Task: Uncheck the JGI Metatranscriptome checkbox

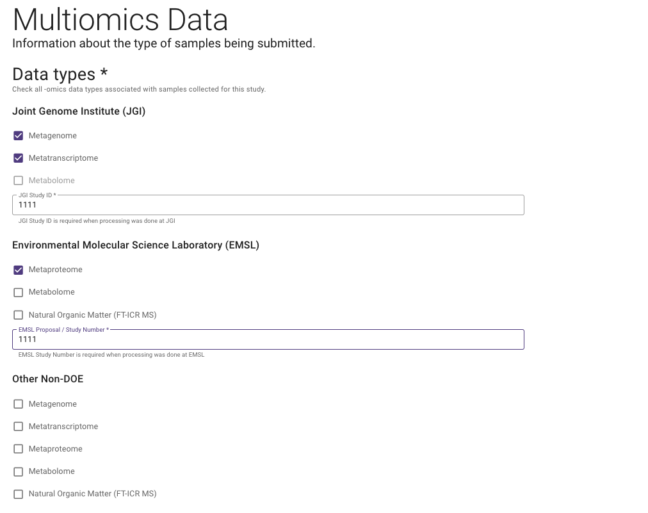Action: [19, 158]
